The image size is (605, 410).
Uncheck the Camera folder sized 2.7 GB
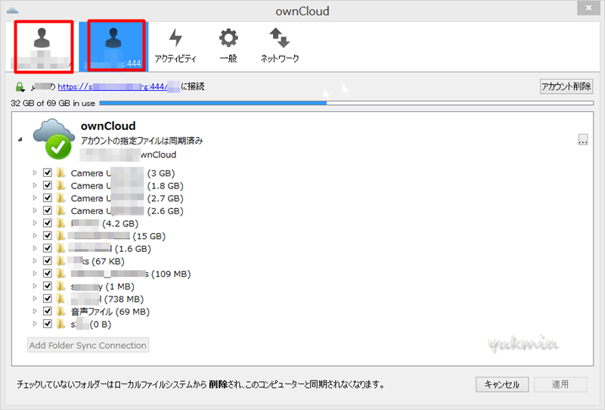[x=48, y=197]
